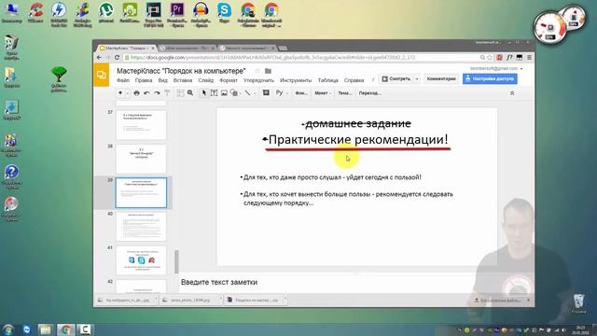The height and width of the screenshot is (336, 597).
Task: Open the Формат menu
Action: click(228, 80)
